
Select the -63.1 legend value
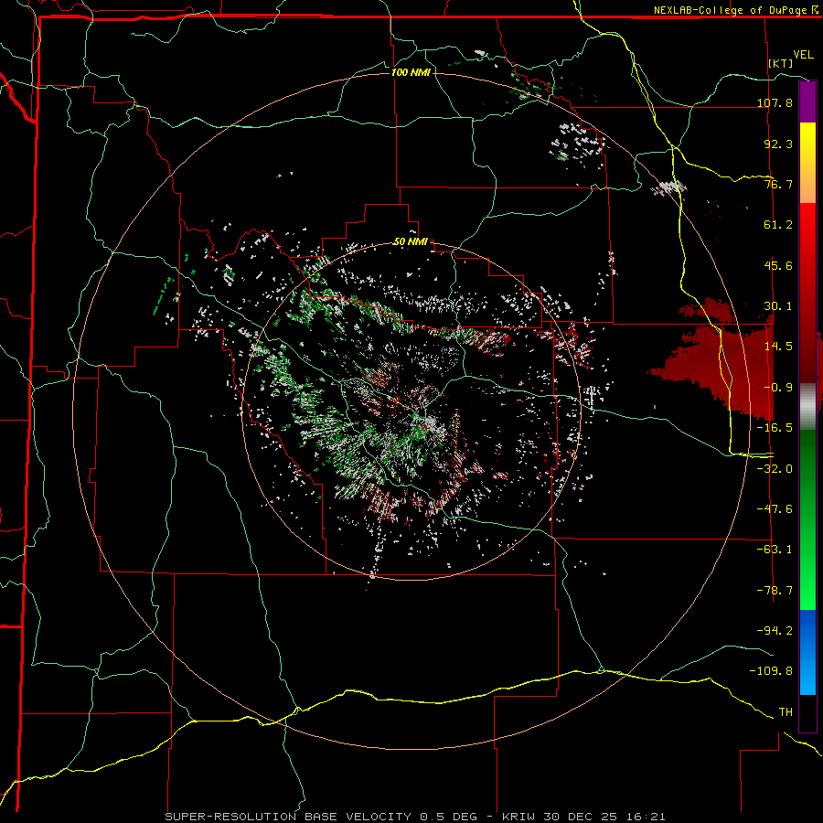775,549
